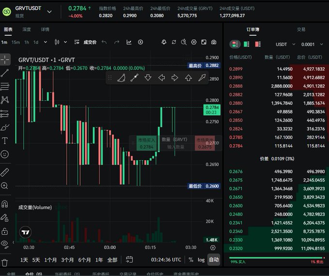
Task: Hide all drawings with eye icon
Action: [5, 244]
